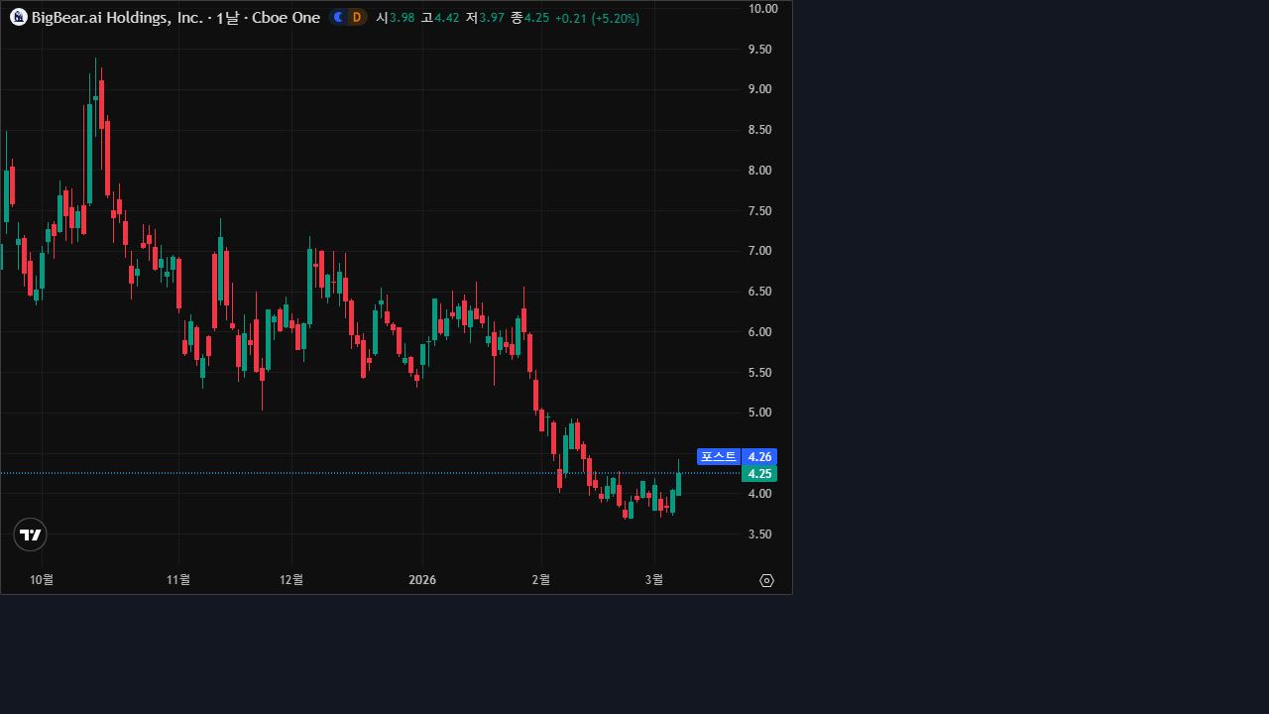Click the 포스트 post-market label

[719, 457]
